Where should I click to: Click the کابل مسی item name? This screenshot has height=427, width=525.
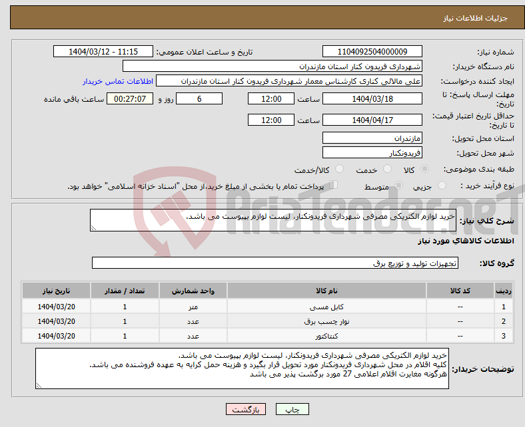click(326, 307)
